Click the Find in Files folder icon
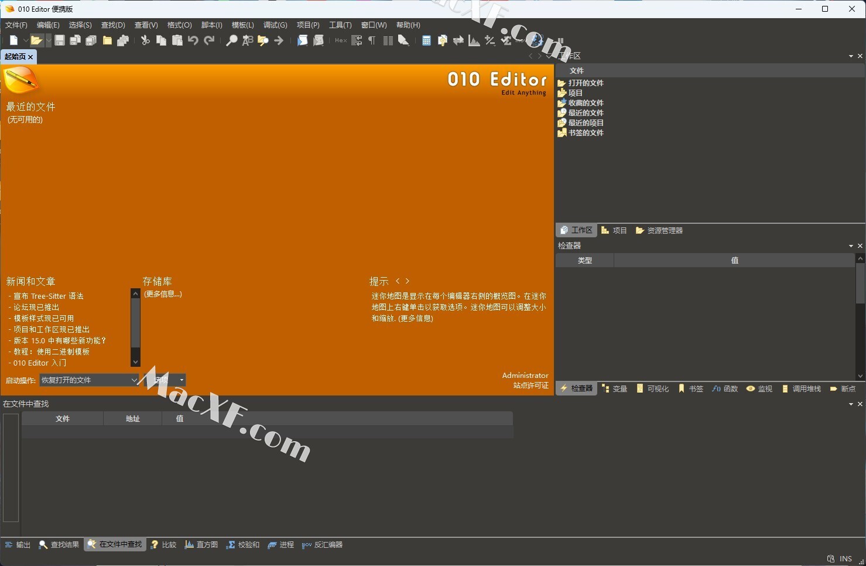 point(263,40)
